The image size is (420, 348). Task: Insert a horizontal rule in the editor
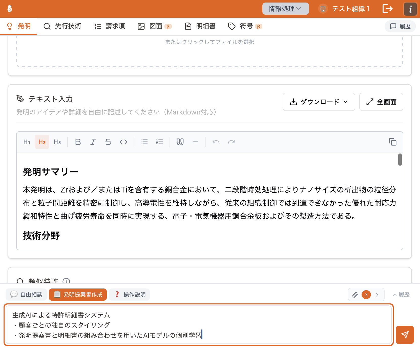195,142
